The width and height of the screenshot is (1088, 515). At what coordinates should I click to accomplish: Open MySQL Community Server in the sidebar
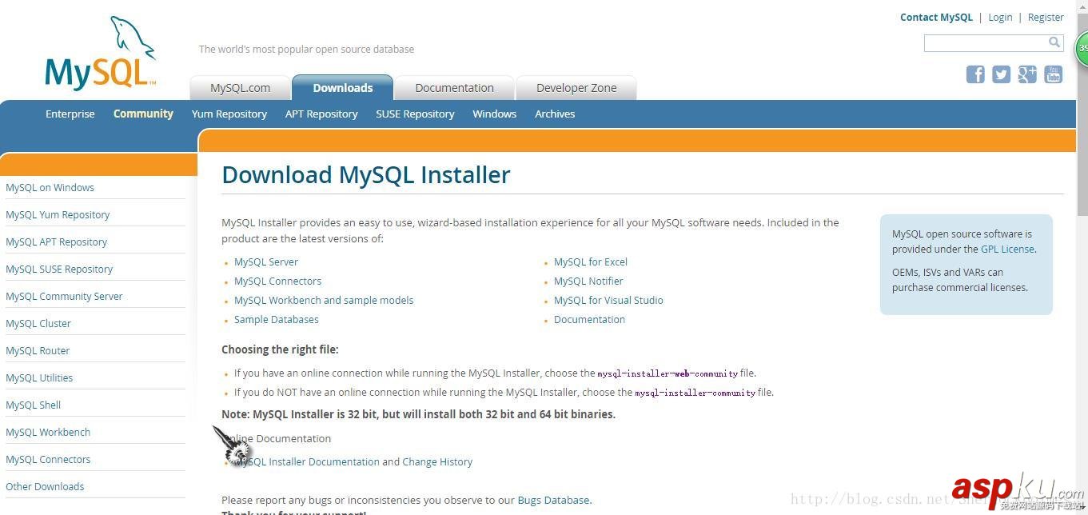click(64, 296)
